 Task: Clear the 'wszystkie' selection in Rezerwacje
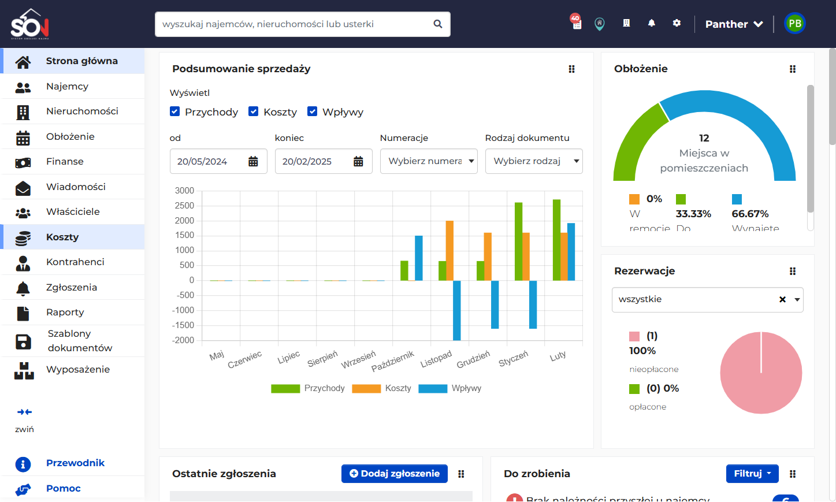[x=782, y=300]
